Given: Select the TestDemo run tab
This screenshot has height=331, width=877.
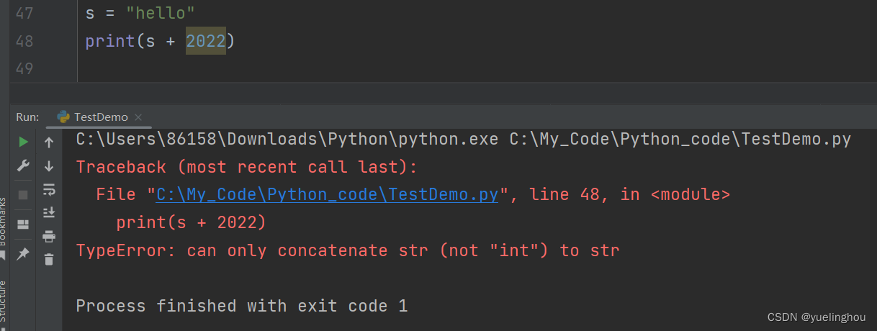Looking at the screenshot, I should click(93, 117).
